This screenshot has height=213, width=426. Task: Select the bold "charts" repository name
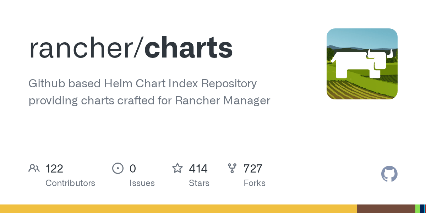pyautogui.click(x=189, y=48)
